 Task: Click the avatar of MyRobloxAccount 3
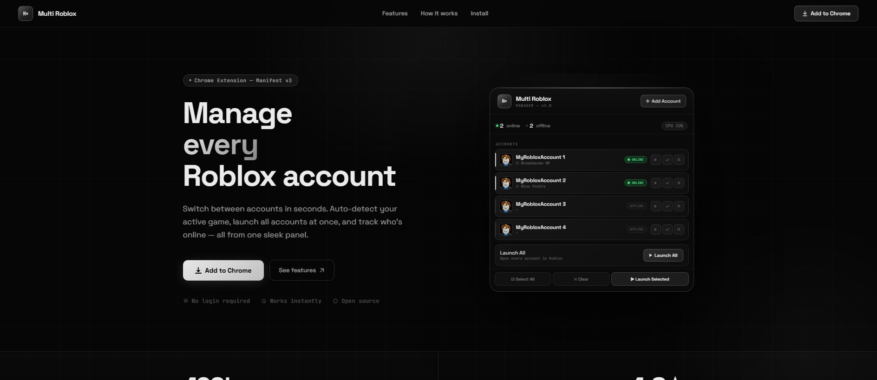506,206
